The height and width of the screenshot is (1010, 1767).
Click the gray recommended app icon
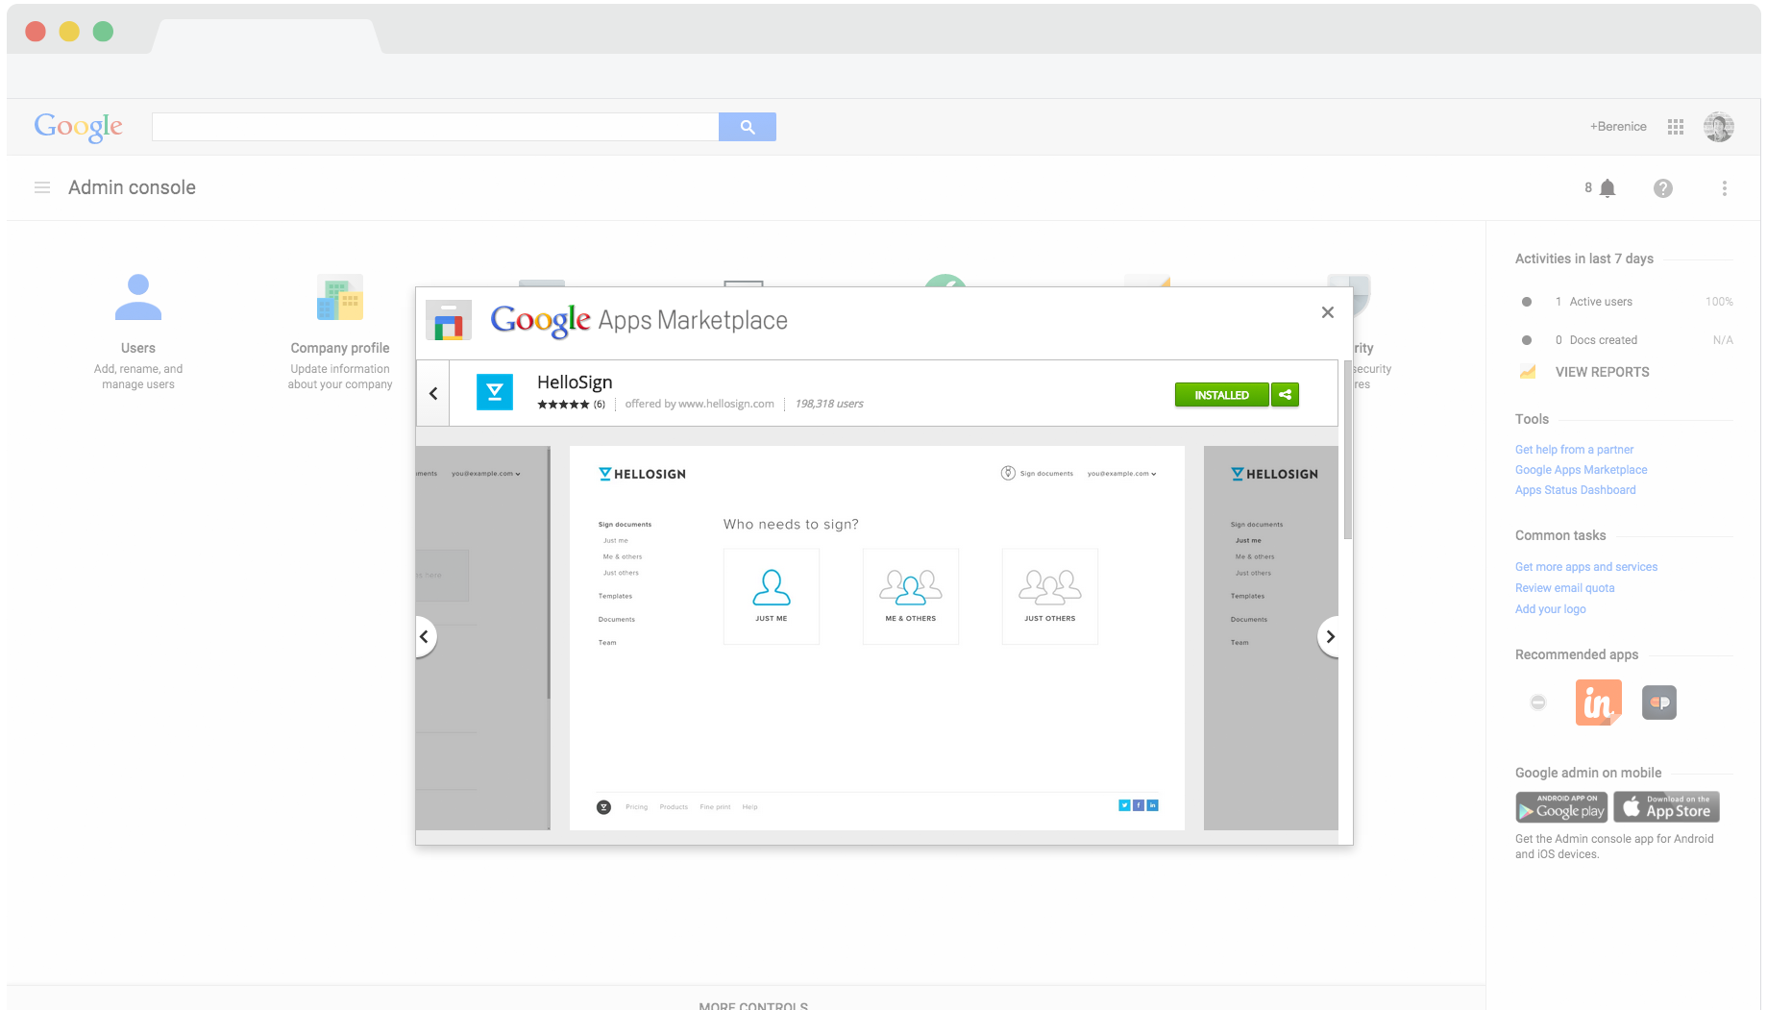click(1659, 702)
